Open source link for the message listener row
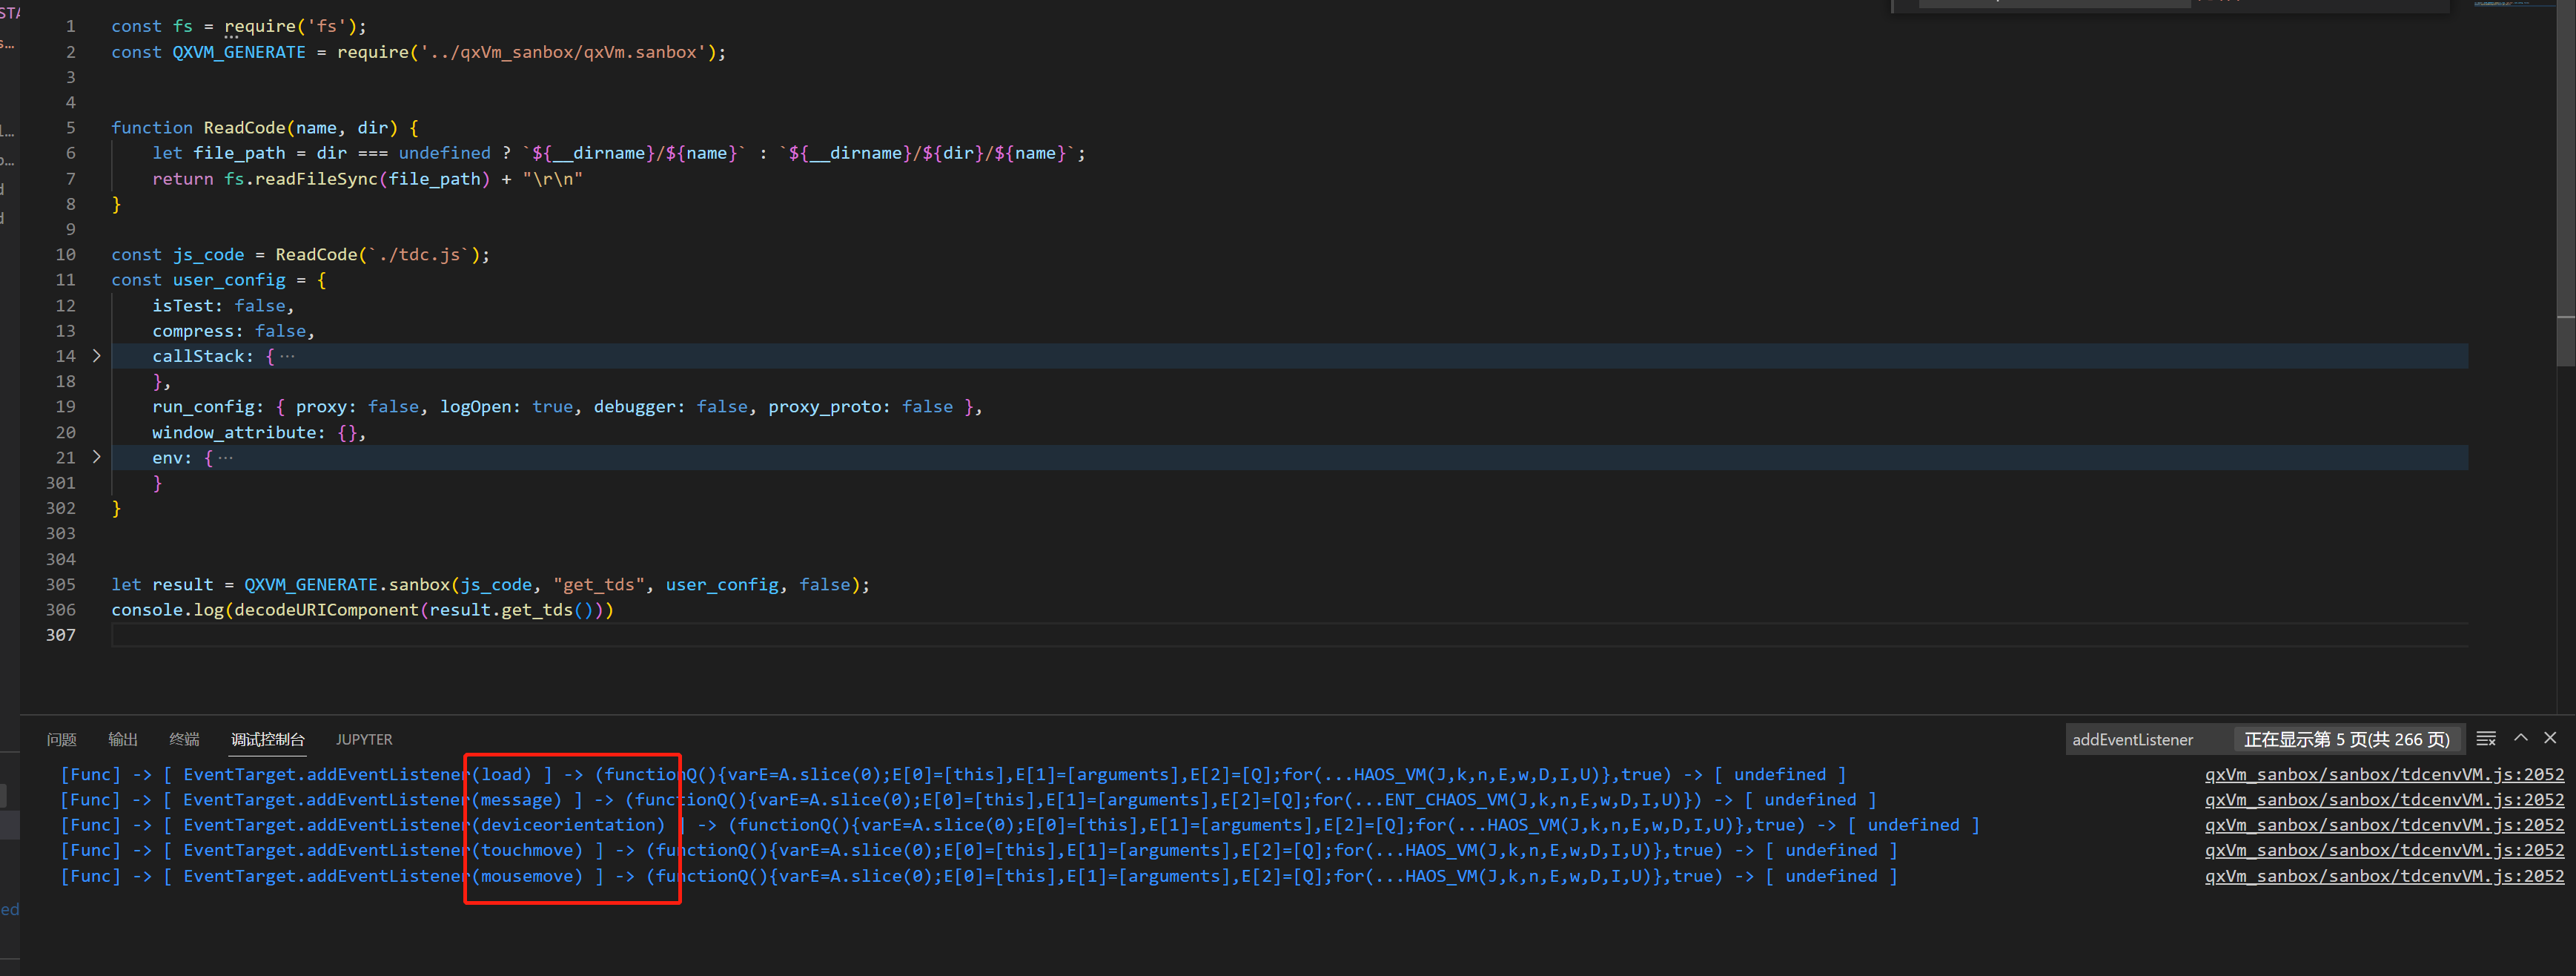 pyautogui.click(x=2384, y=800)
